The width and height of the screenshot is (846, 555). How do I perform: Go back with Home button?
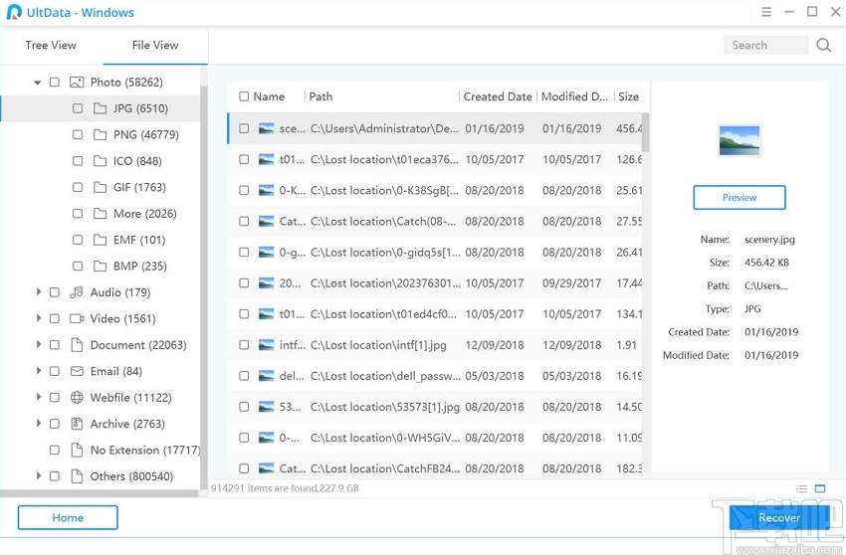[x=68, y=518]
